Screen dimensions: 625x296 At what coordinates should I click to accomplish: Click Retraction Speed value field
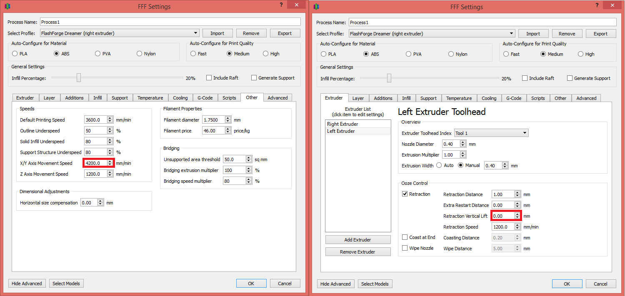coord(503,227)
